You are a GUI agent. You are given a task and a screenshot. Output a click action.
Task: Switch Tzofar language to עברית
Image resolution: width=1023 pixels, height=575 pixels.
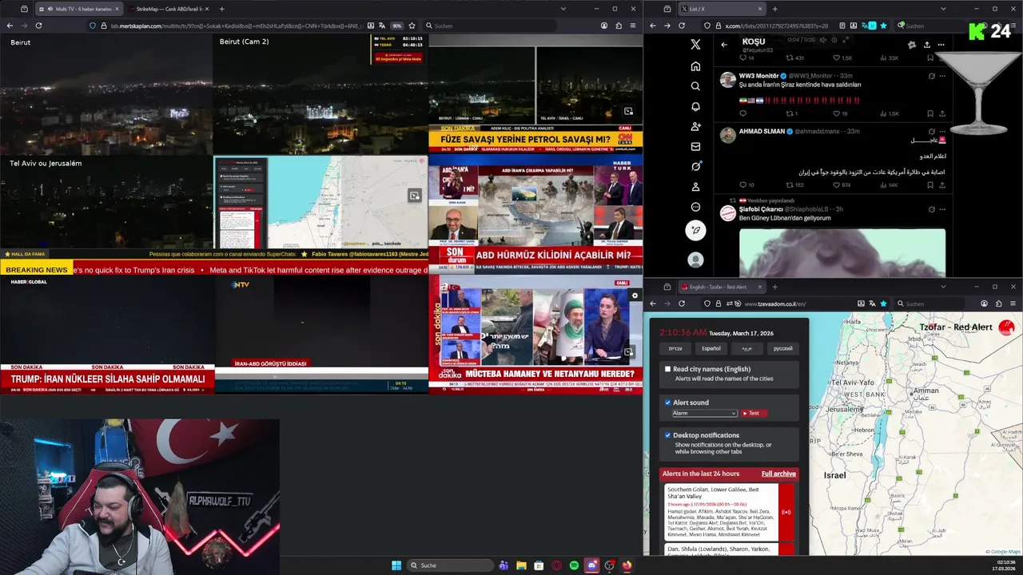point(675,348)
